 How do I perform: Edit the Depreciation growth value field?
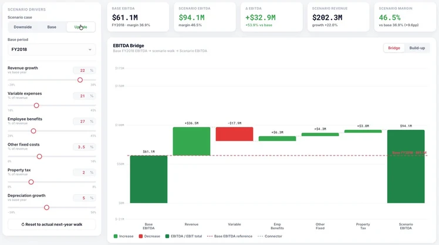click(x=84, y=198)
